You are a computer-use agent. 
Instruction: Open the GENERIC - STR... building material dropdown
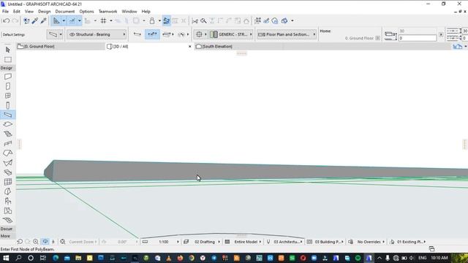[x=231, y=34]
